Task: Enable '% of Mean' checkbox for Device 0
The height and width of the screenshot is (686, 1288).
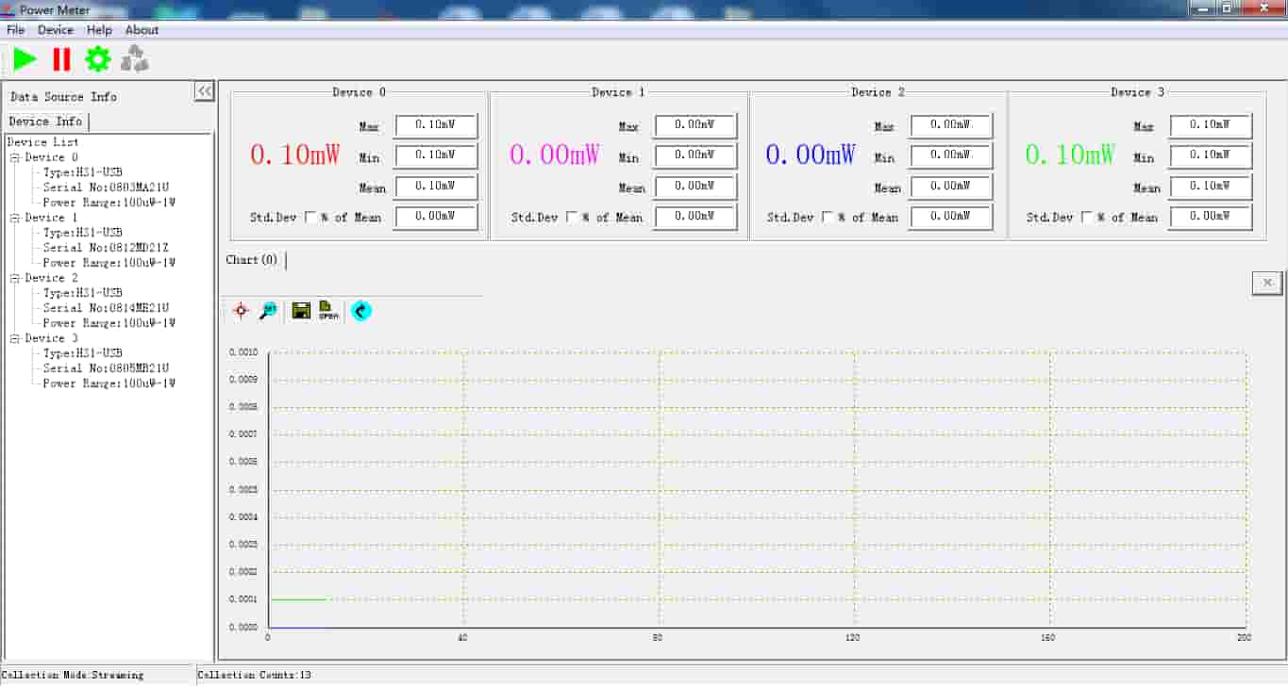Action: [311, 218]
